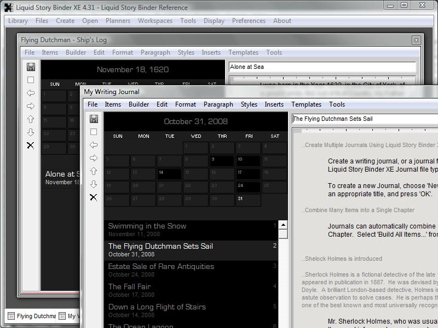This screenshot has width=438, height=328.
Task: Open the Planners menu in the main menu bar
Action: (x=118, y=21)
